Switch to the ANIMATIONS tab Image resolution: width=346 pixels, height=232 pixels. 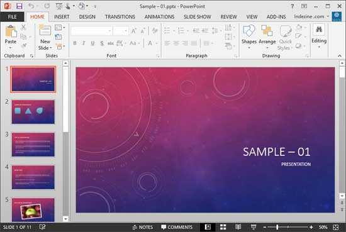159,17
